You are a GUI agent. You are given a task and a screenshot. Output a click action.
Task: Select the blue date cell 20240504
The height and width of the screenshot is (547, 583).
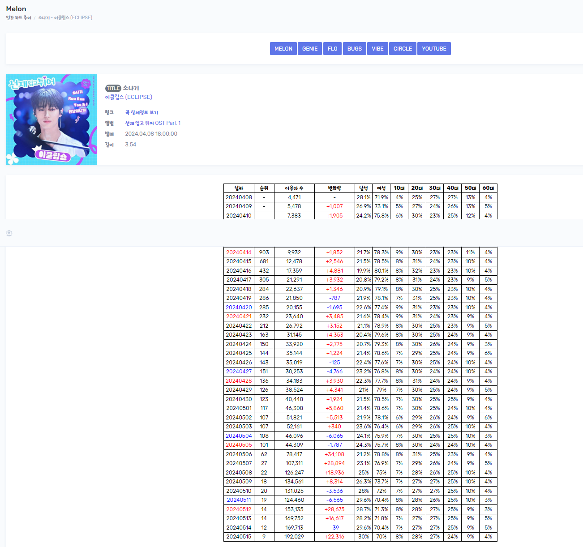[239, 436]
